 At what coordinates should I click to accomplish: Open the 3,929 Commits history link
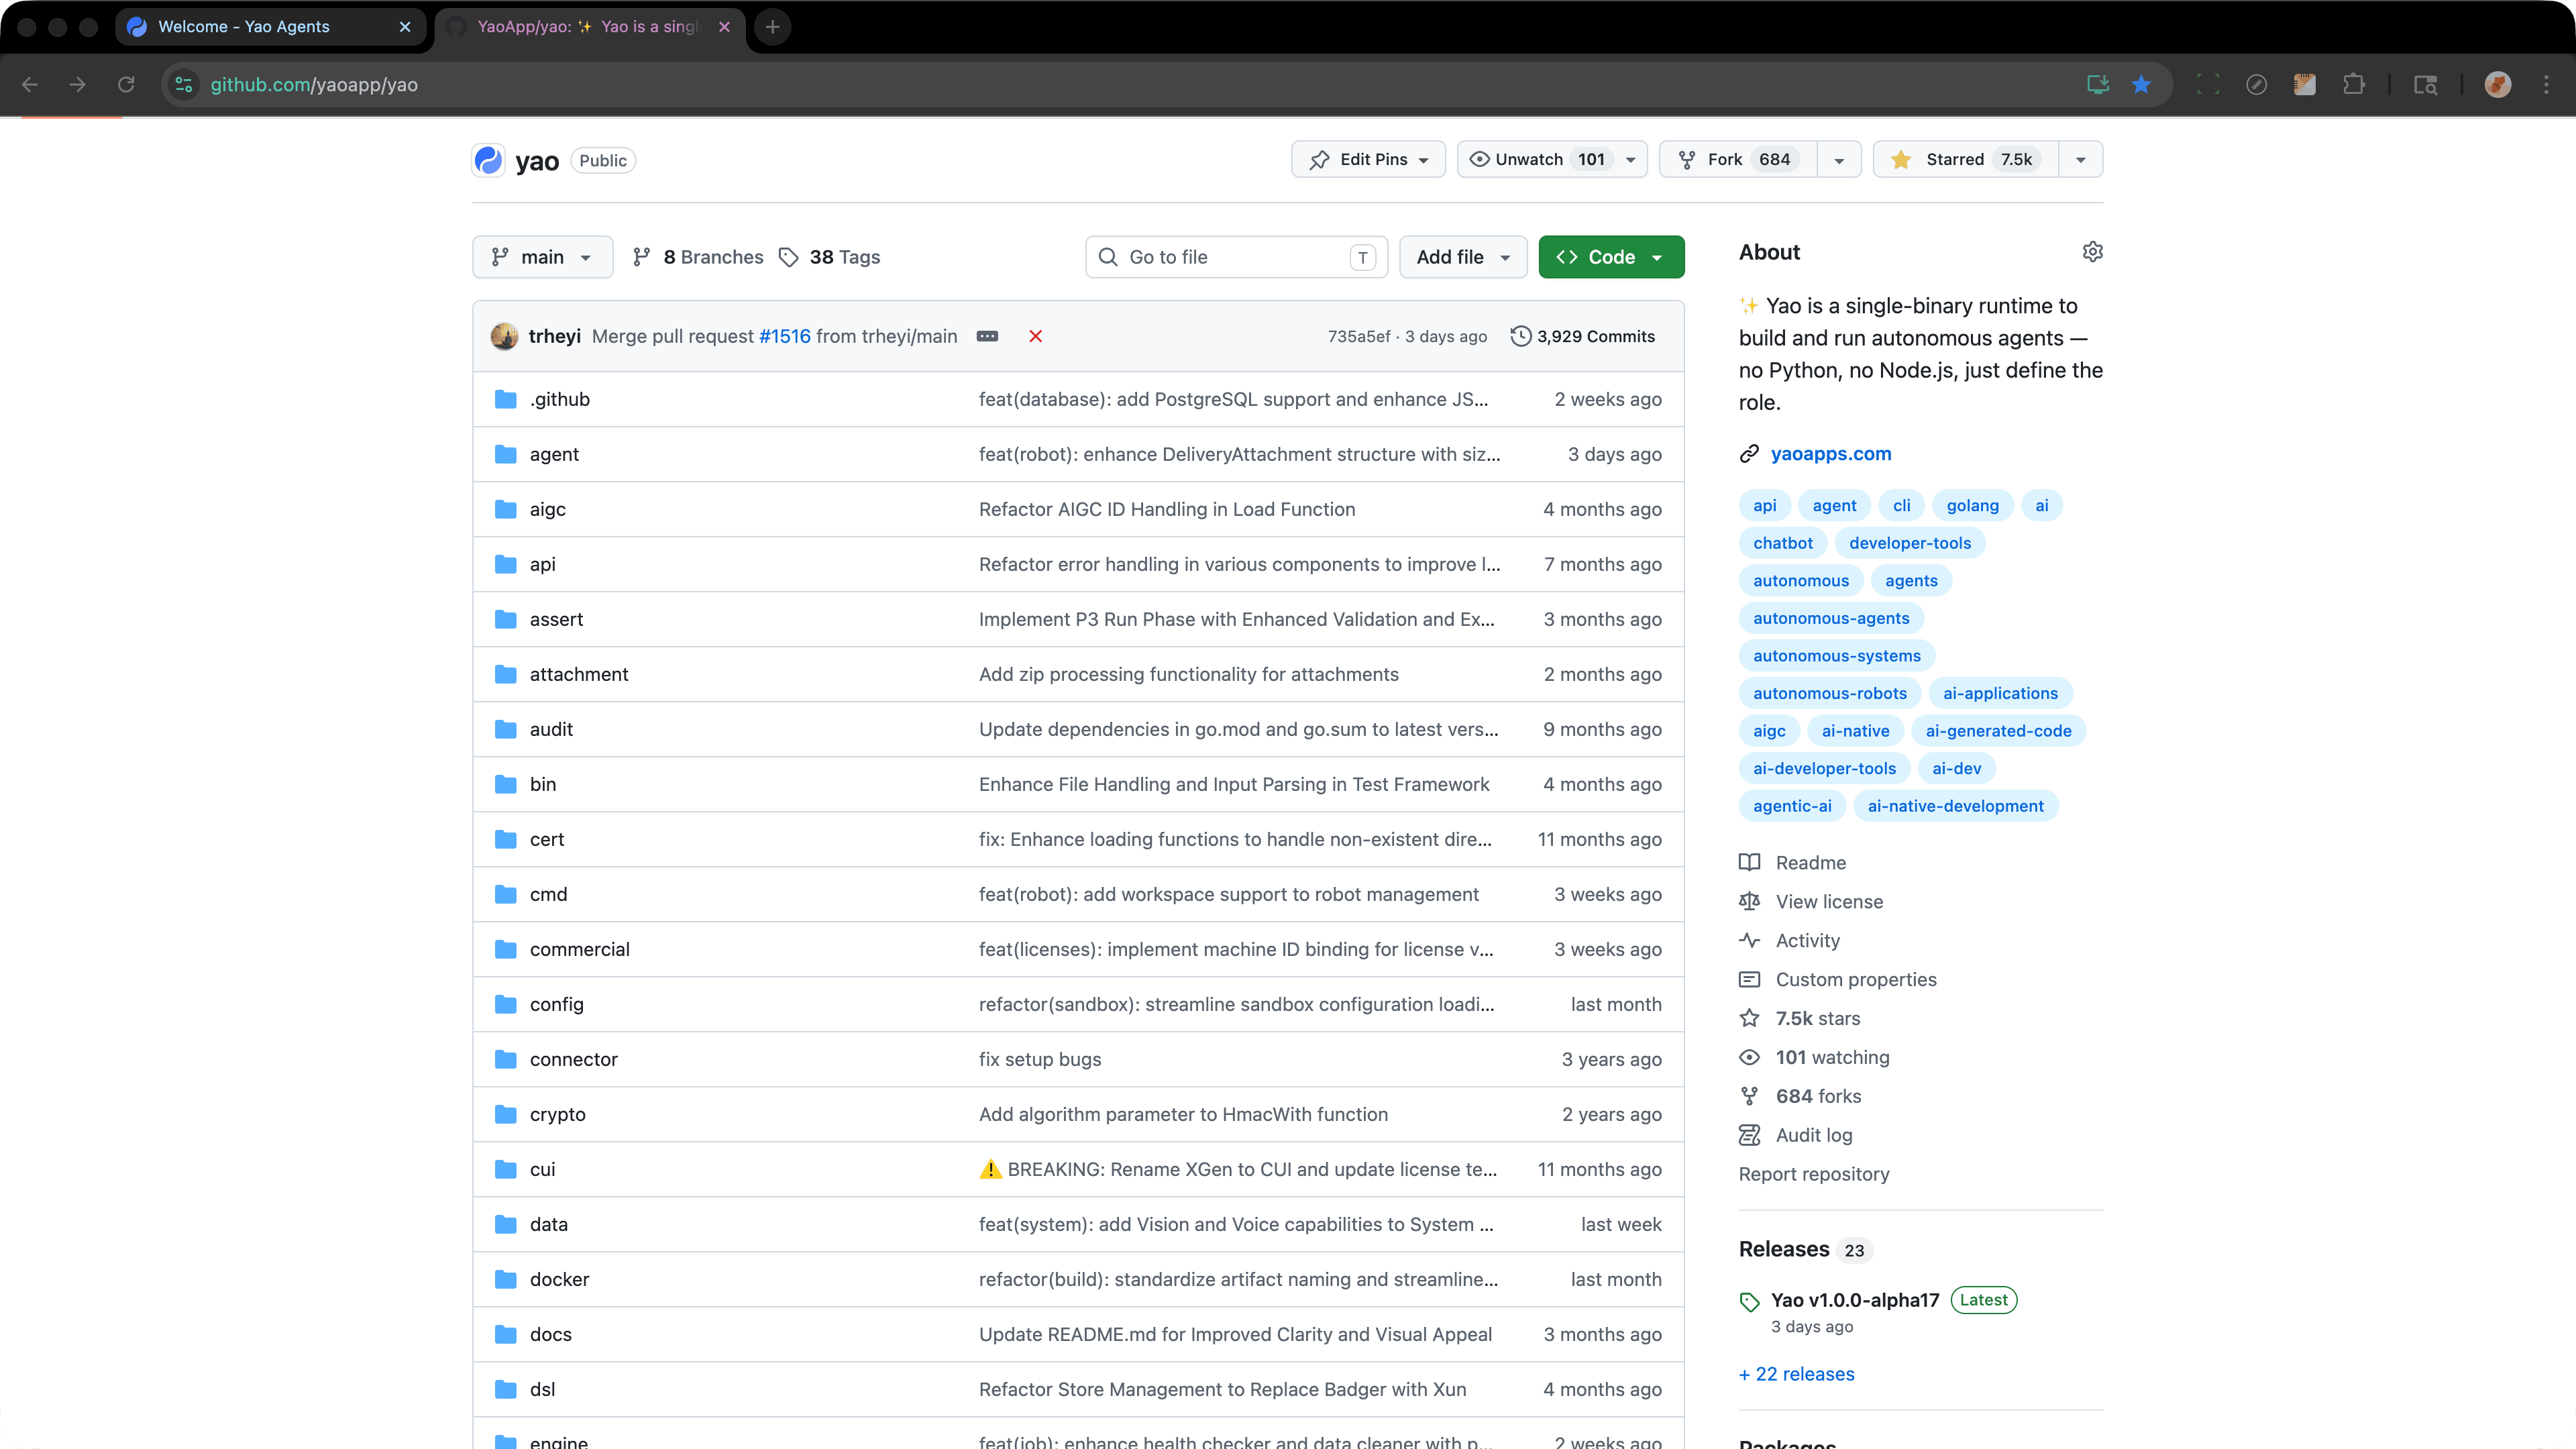(1583, 336)
